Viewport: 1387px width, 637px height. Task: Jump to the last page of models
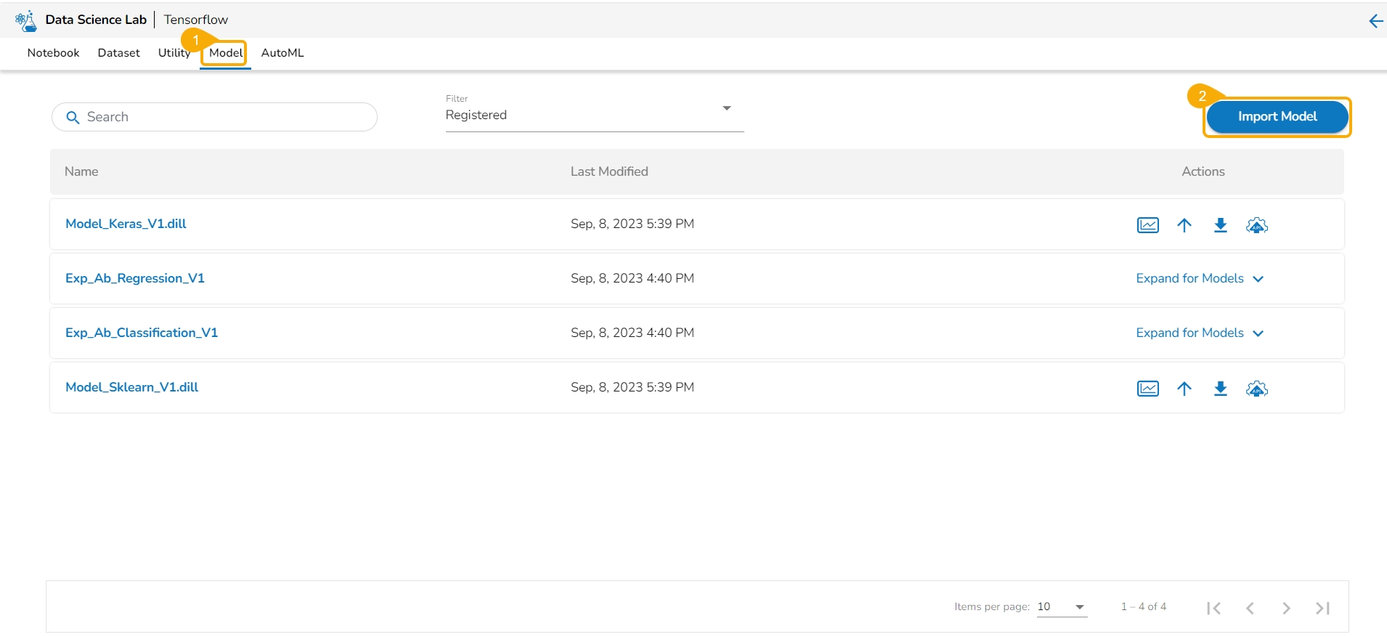pyautogui.click(x=1322, y=608)
